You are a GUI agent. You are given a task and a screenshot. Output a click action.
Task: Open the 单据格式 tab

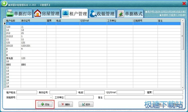pos(130,13)
